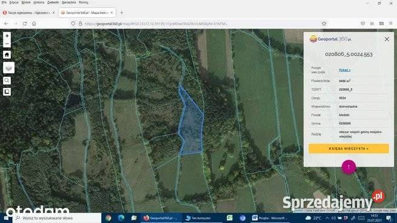
Task: Click the Województwo value dolnośląskie
Action: (x=348, y=107)
